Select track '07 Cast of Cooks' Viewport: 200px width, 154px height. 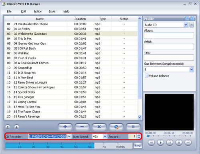pyautogui.click(x=71, y=58)
